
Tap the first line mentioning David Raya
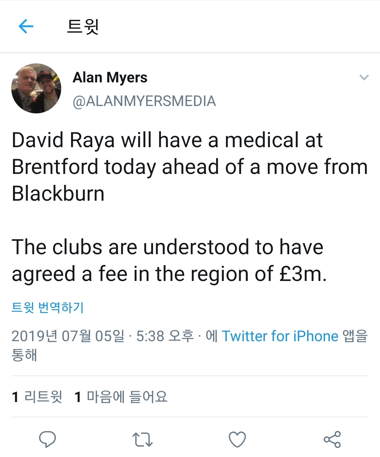(x=167, y=140)
